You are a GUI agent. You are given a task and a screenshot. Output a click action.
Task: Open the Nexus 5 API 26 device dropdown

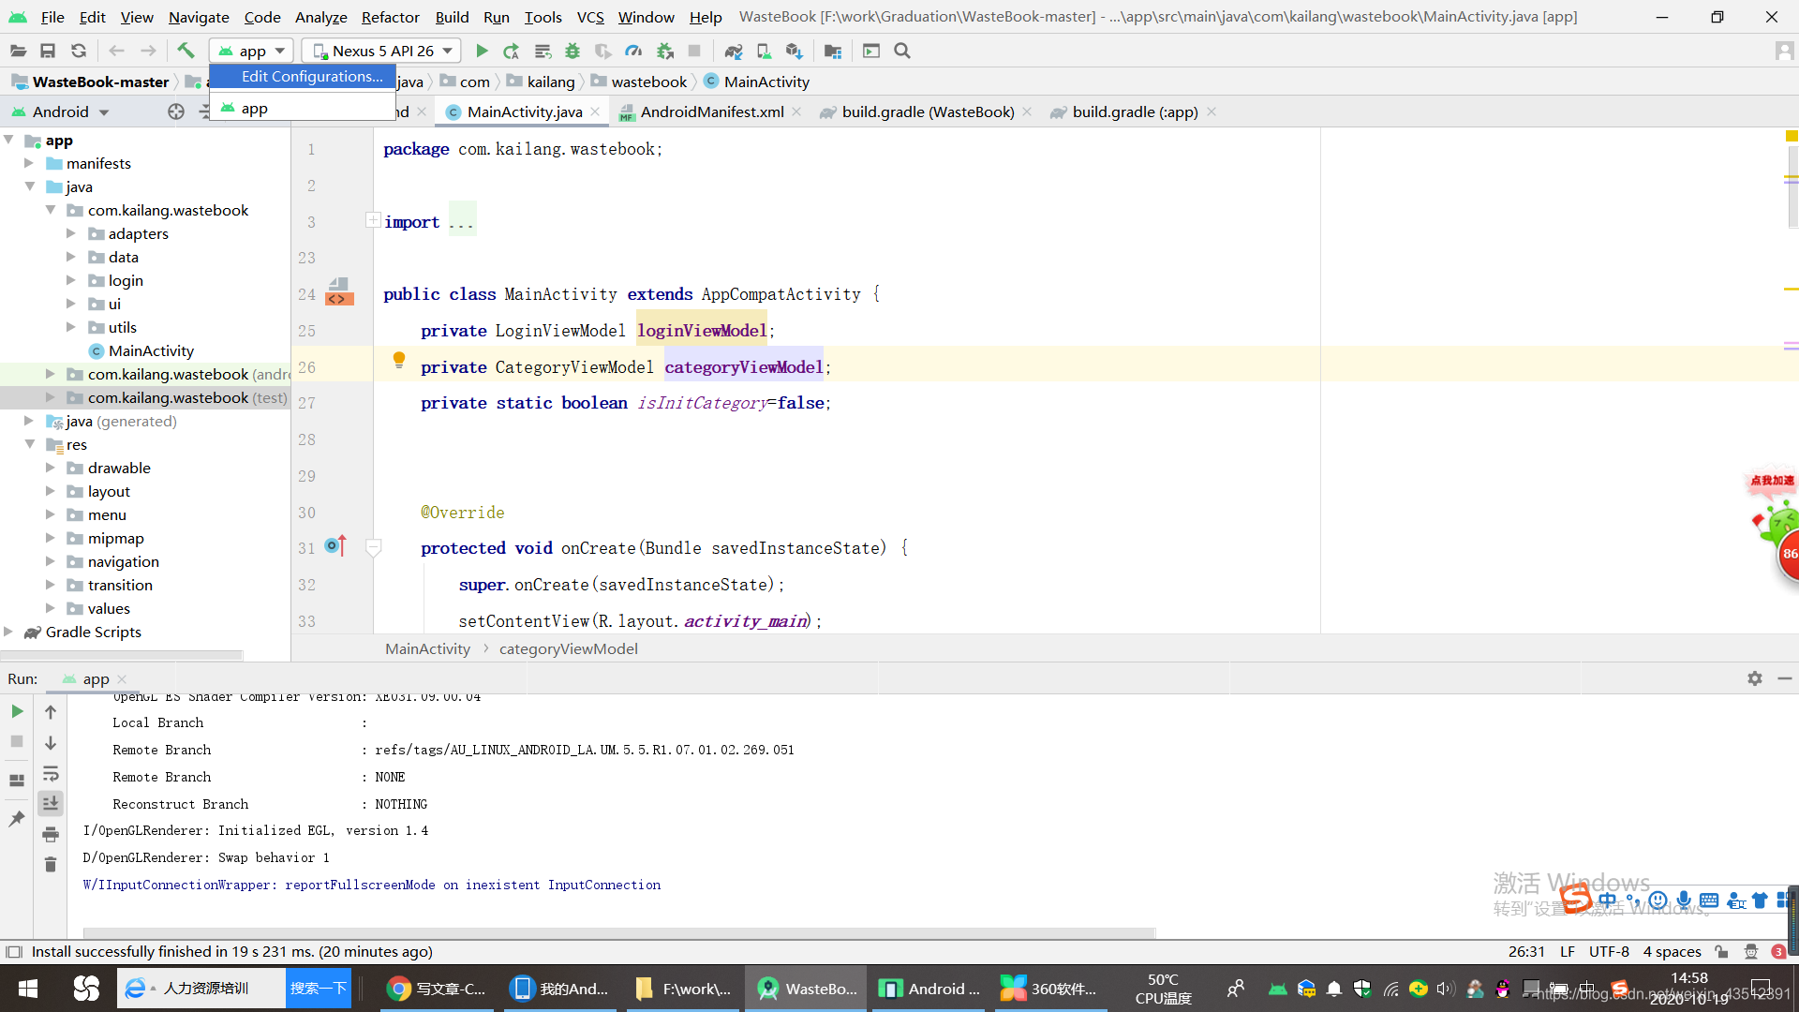379,50
